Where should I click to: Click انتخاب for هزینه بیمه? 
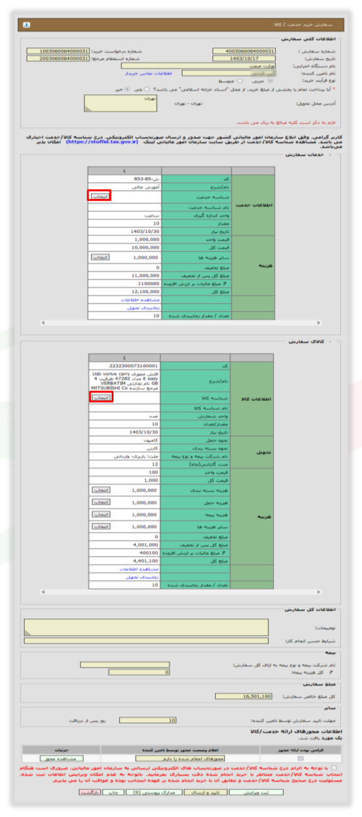coord(100,514)
